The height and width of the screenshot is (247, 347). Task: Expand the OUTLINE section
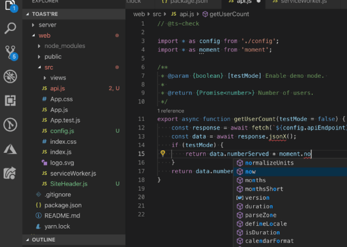[43, 240]
